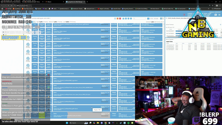The width and height of the screenshot is (222, 125).
Task: Bookmark this page with the star icon
Action: coord(213,6)
